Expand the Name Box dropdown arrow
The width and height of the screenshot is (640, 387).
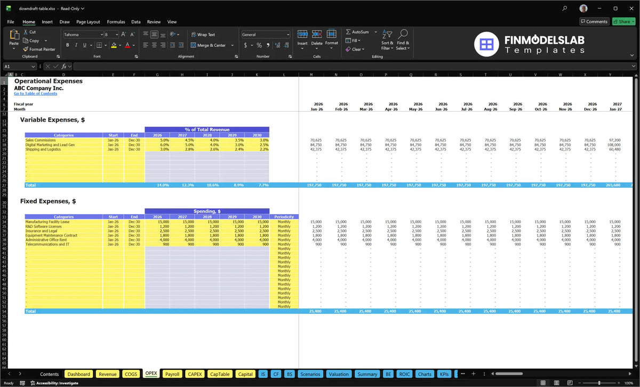(34, 66)
